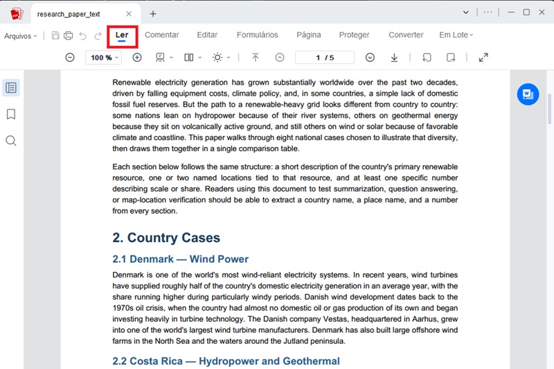Jump to last page arrow icon
The image size is (554, 369).
coord(394,58)
